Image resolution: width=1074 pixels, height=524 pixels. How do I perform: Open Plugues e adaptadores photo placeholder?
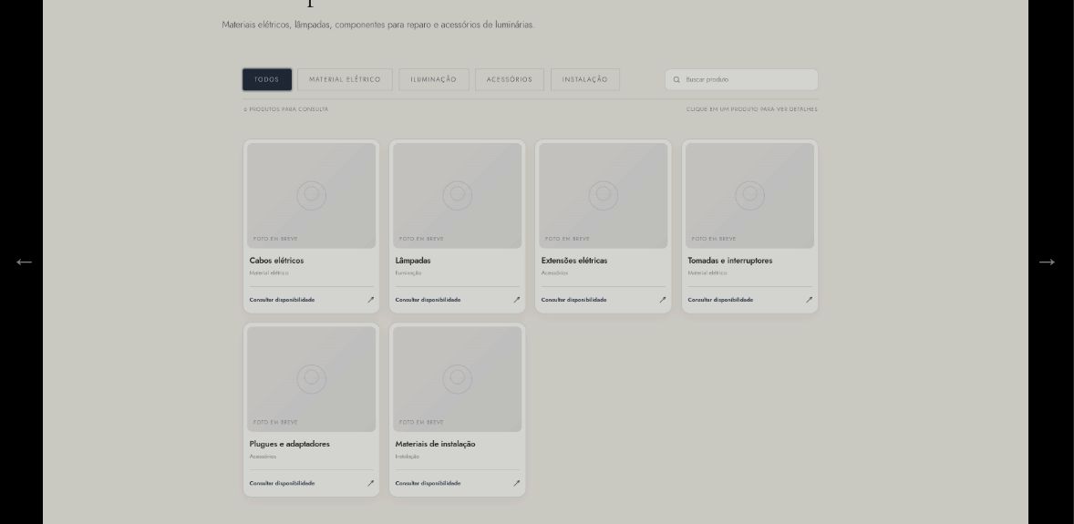[x=311, y=379]
